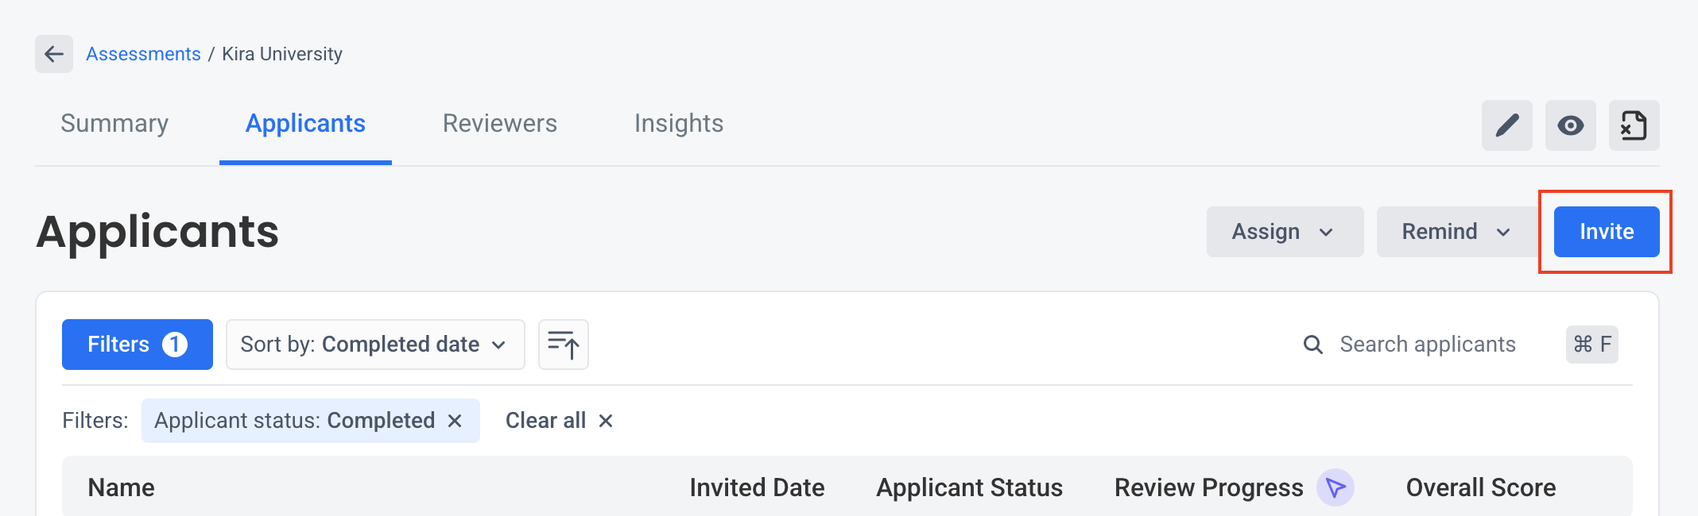Switch to the Summary tab
This screenshot has width=1698, height=516.
(114, 124)
